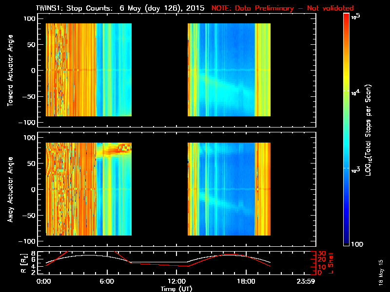Click the Time (UT) axis title

click(176, 289)
